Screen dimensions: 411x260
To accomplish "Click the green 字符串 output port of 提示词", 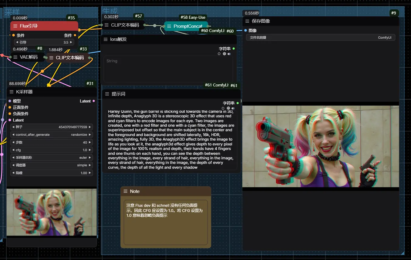I will (x=238, y=103).
